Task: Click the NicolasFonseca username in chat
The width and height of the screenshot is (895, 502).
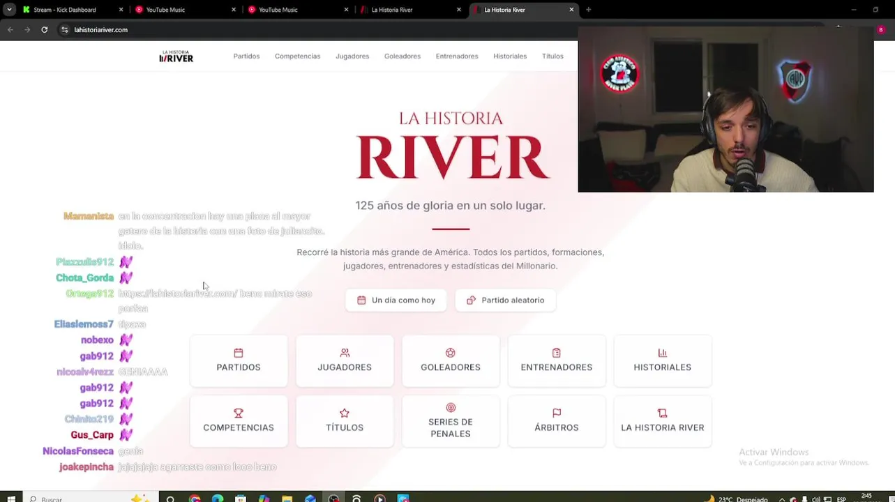Action: tap(78, 451)
